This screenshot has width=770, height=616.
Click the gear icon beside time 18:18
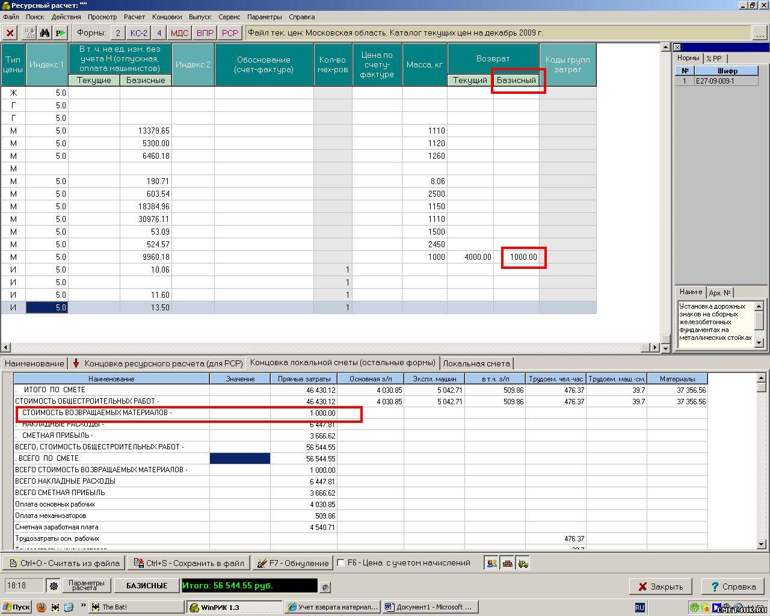tap(54, 586)
